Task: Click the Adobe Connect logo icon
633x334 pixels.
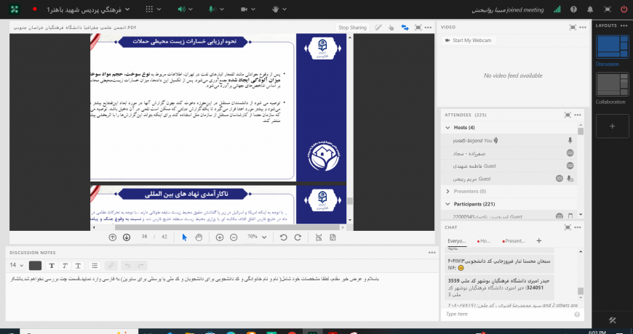Action: [x=15, y=9]
